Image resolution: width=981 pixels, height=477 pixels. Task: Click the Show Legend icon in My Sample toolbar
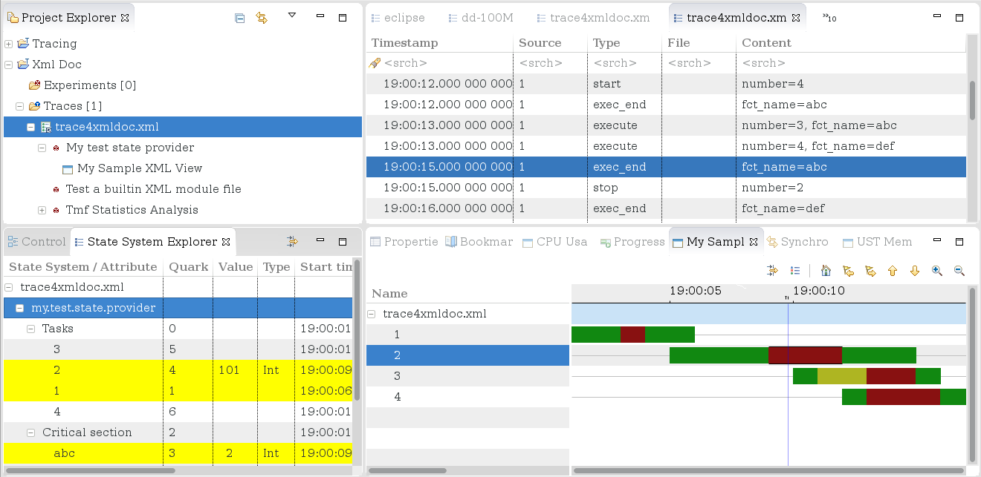(x=795, y=271)
